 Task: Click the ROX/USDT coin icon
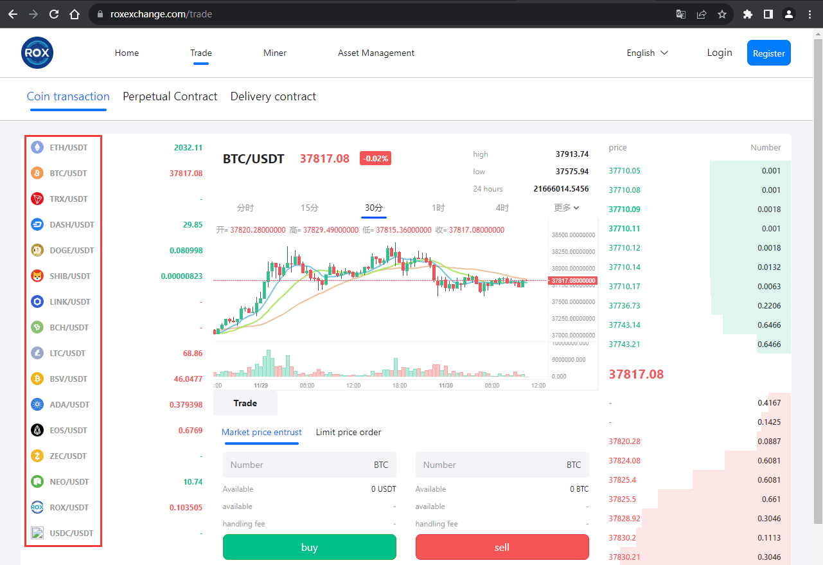[x=37, y=507]
